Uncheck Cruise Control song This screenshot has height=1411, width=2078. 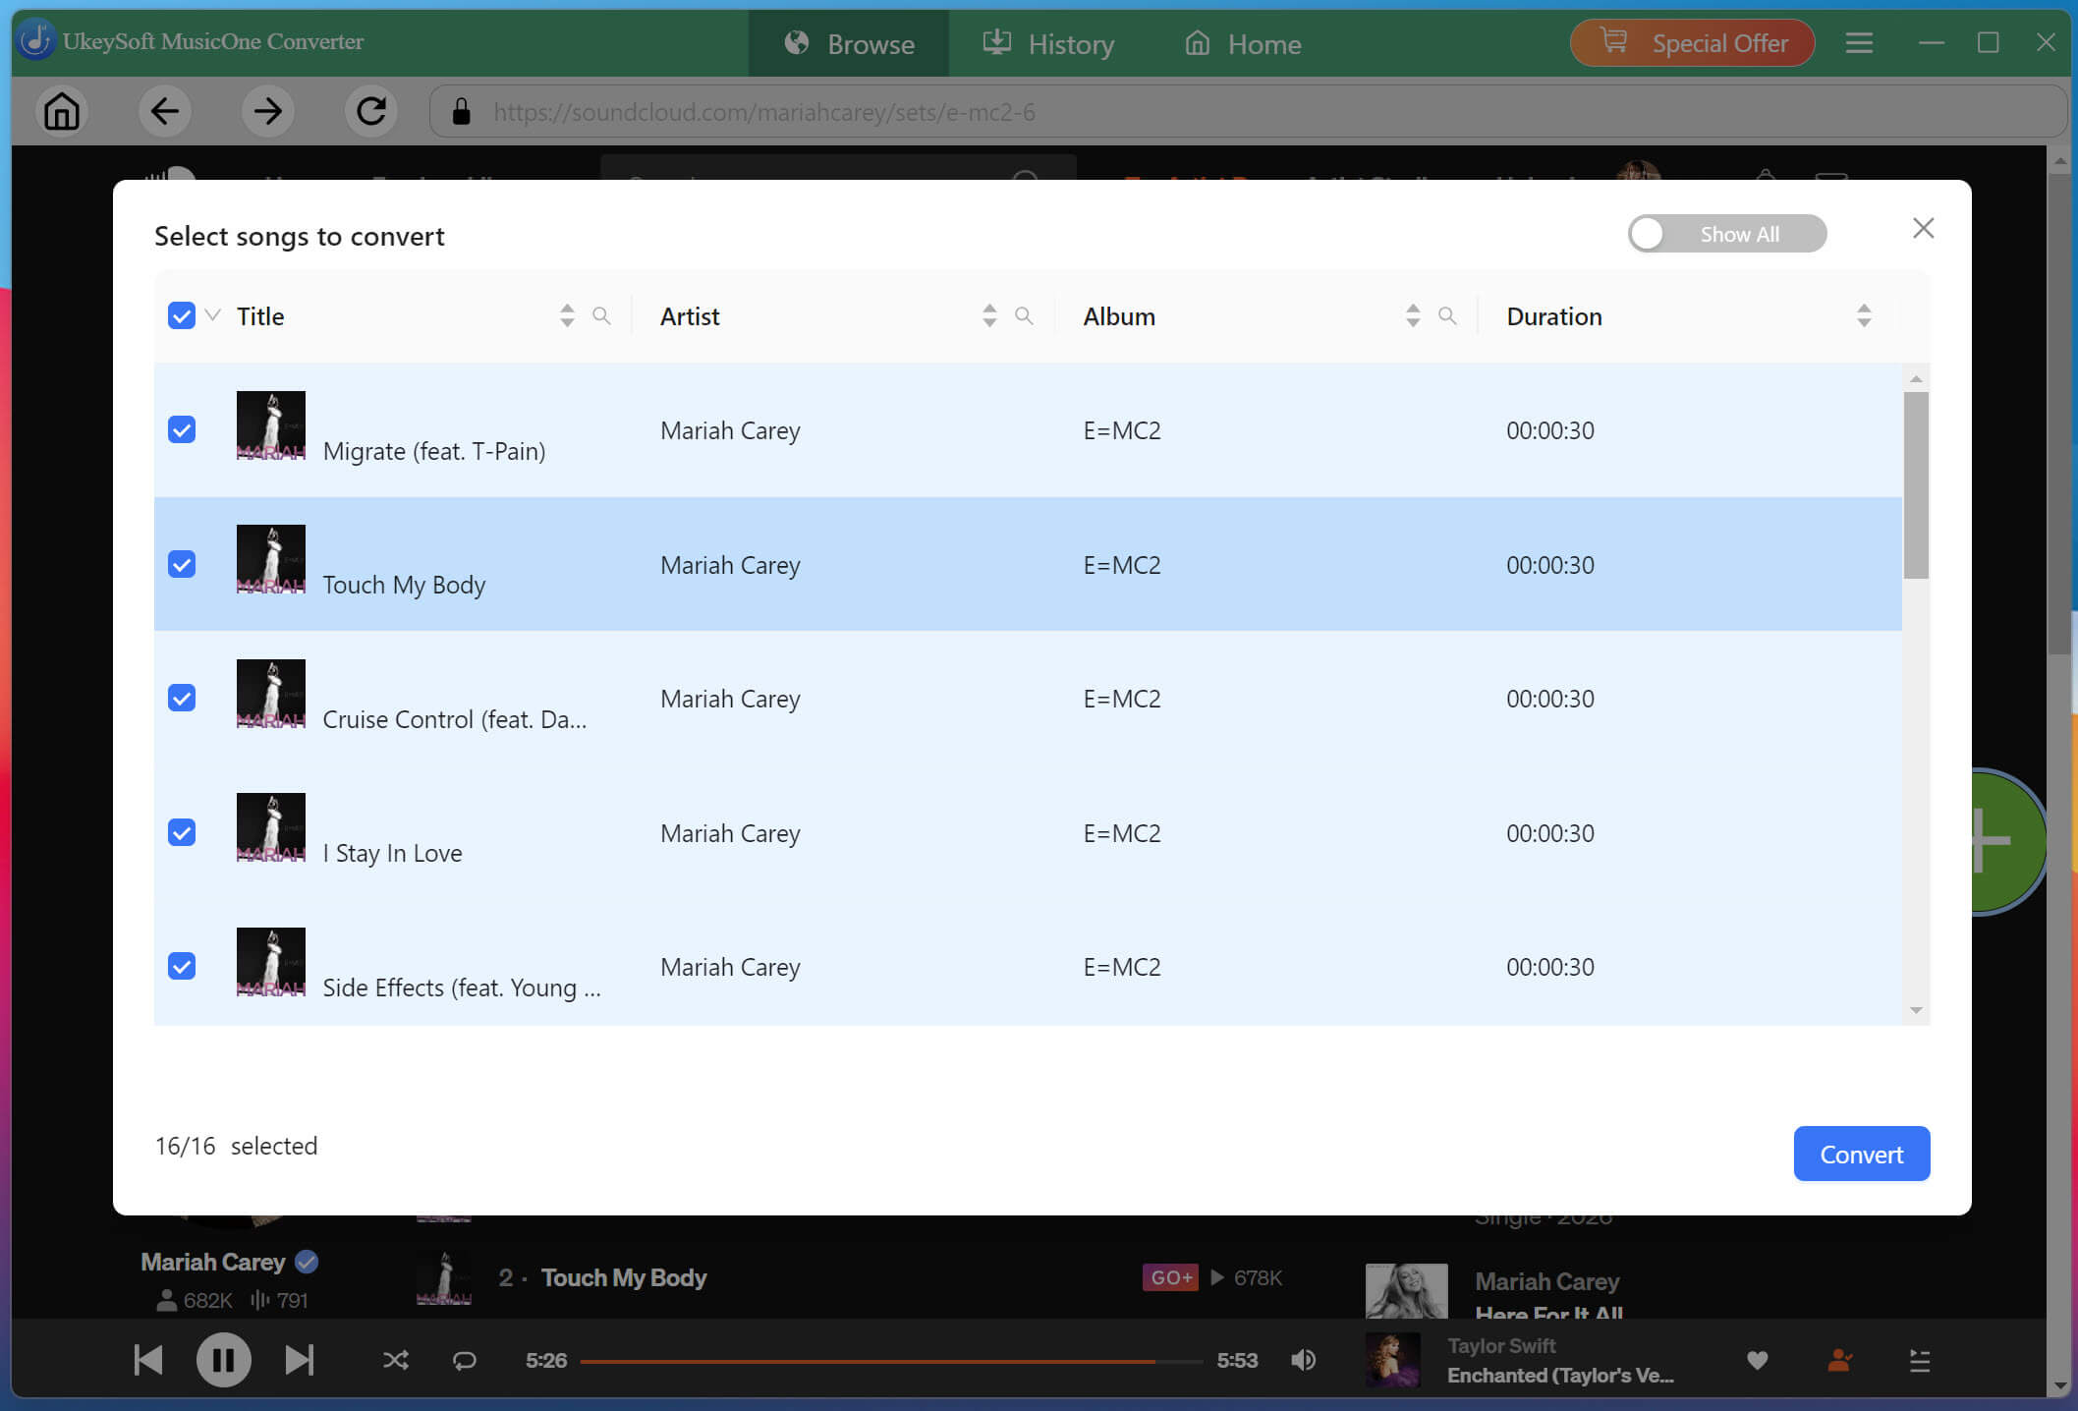click(182, 698)
